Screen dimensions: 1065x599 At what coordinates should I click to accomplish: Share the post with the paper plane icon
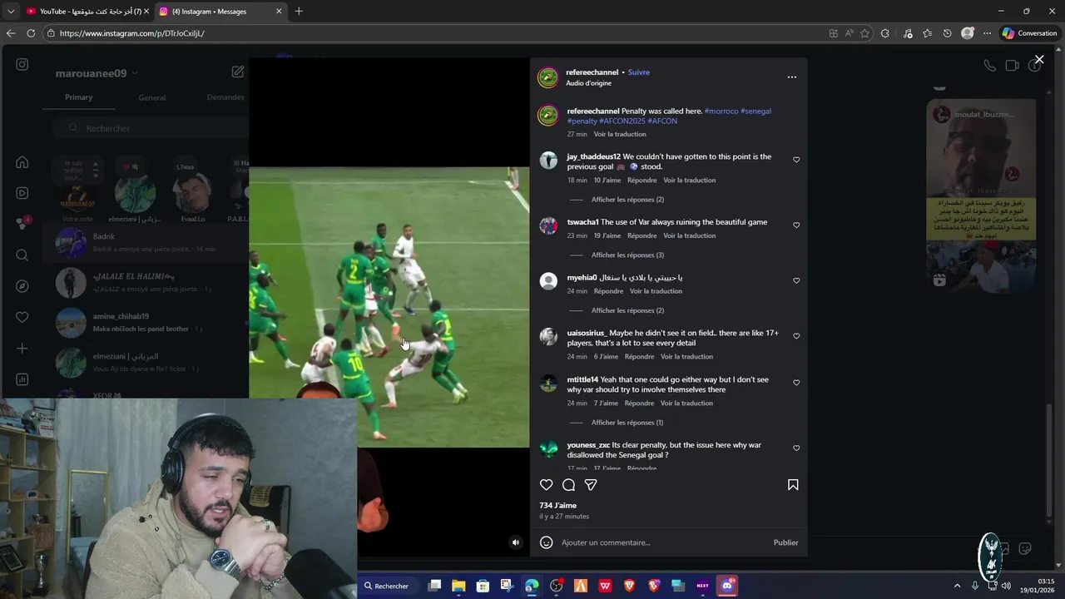(591, 485)
